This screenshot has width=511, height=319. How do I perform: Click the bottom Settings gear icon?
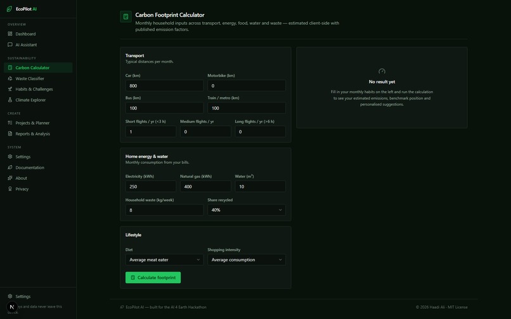click(10, 296)
